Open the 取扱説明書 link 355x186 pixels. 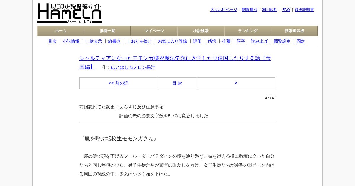tap(304, 10)
